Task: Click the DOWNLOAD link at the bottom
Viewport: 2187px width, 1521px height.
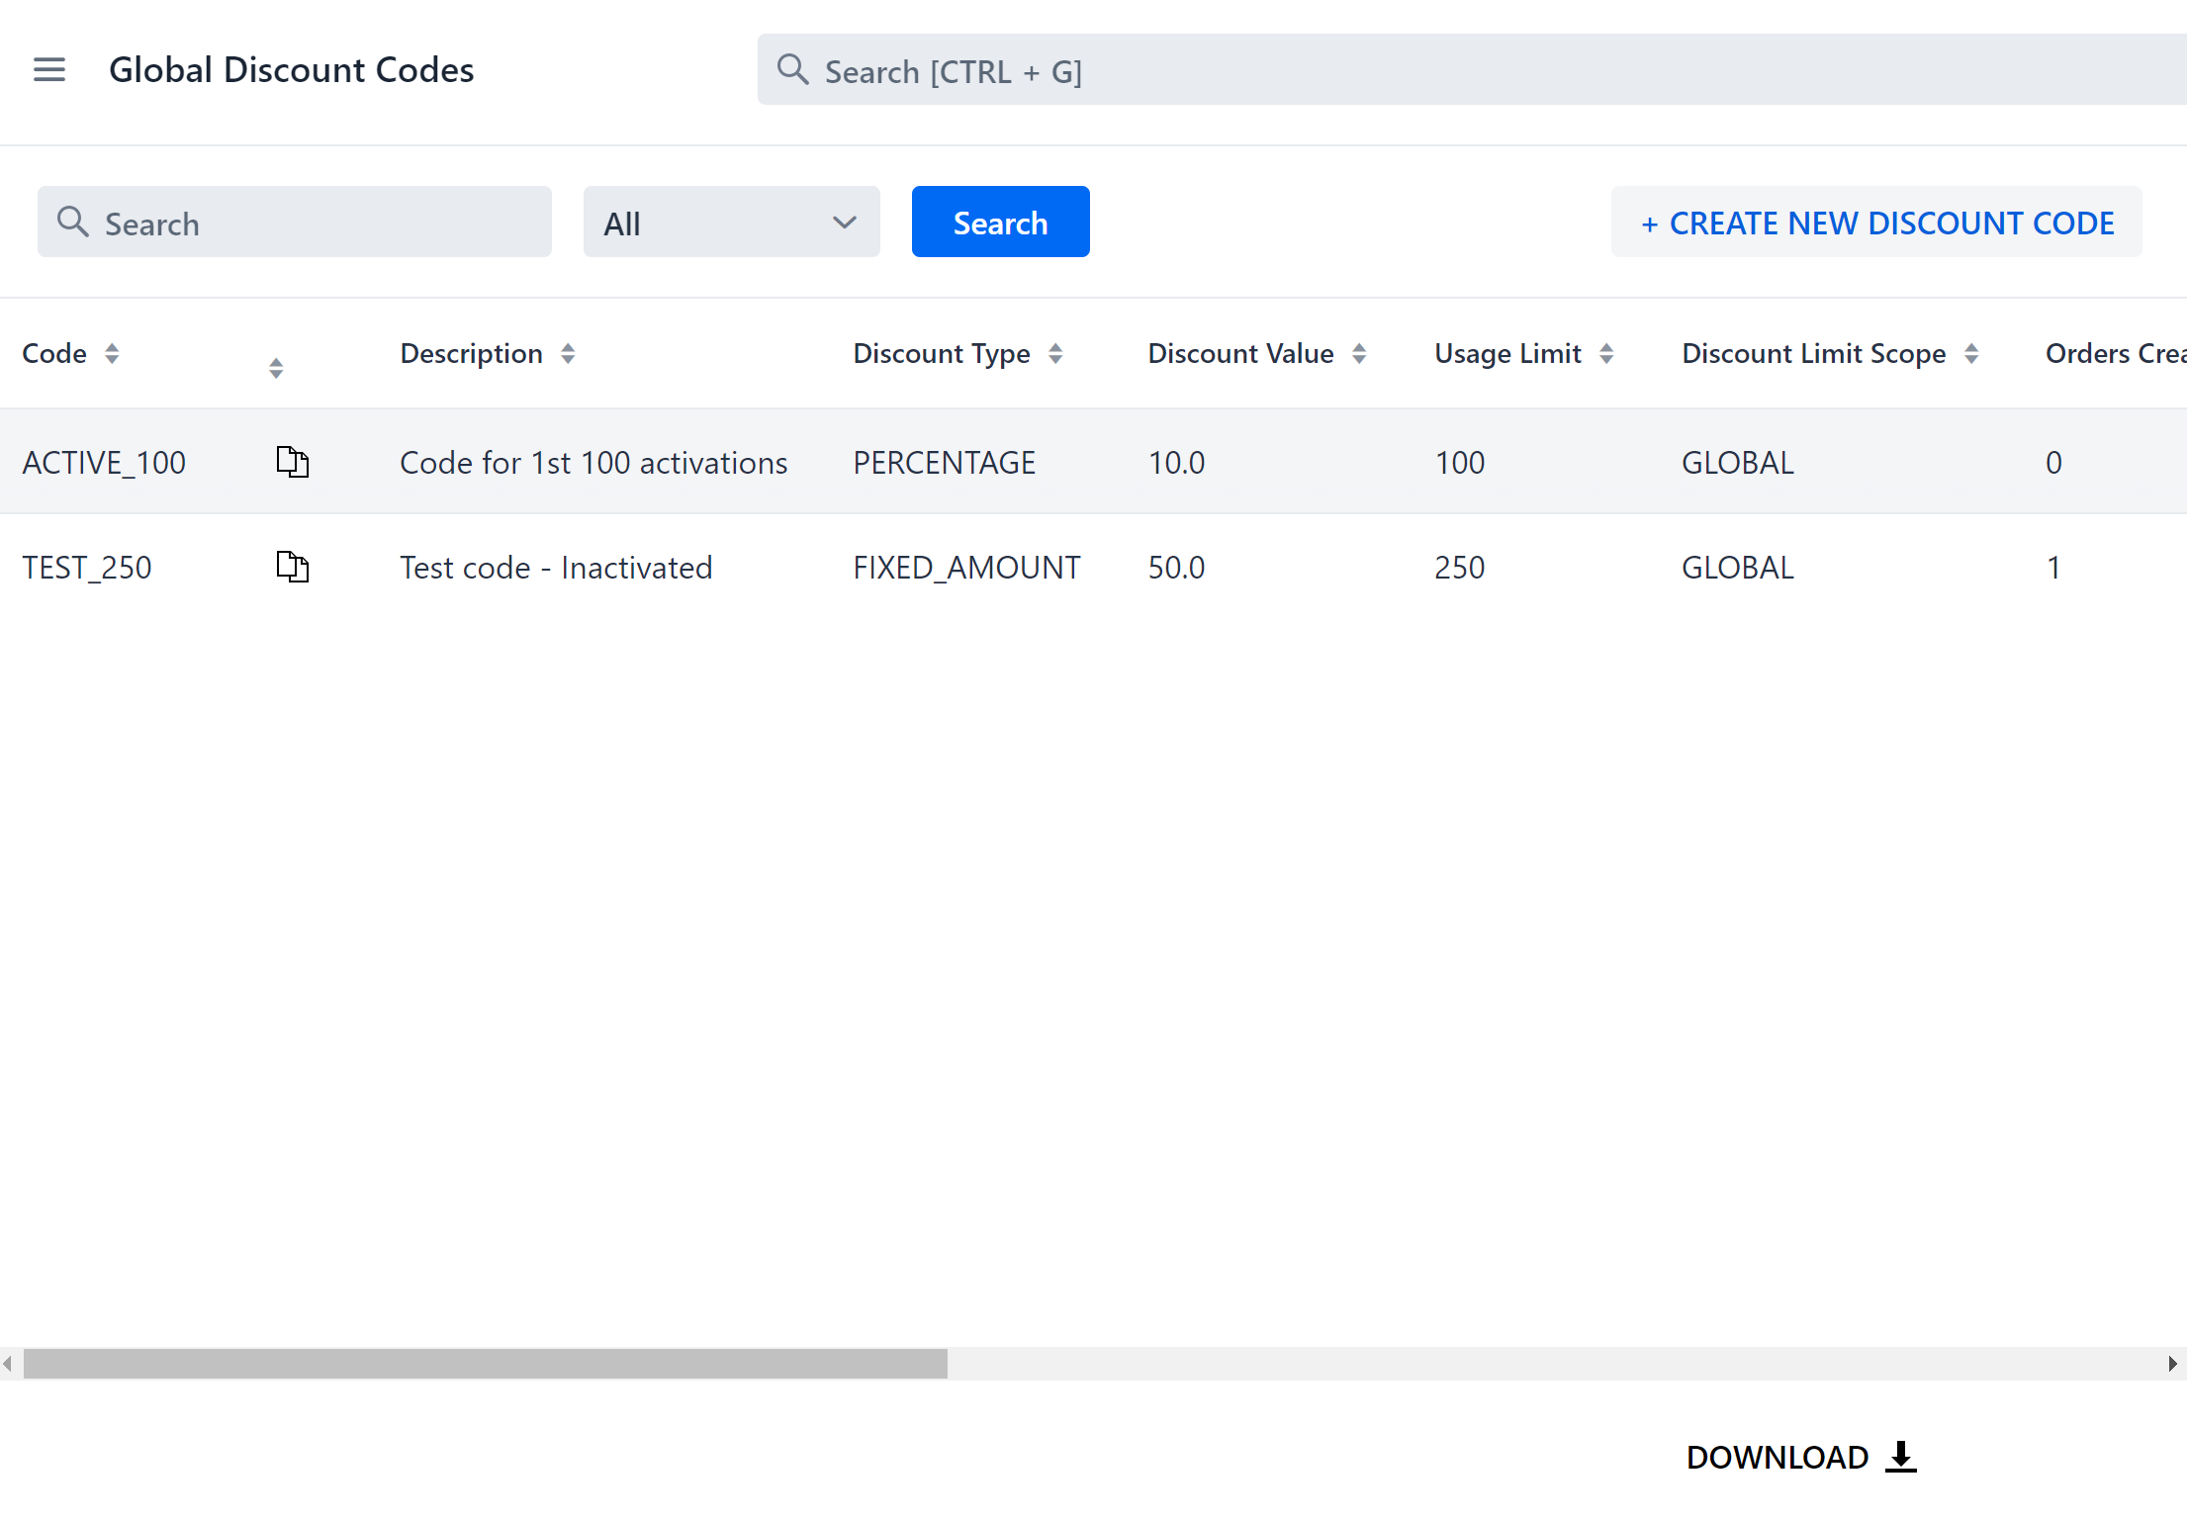Action: tap(1777, 1457)
